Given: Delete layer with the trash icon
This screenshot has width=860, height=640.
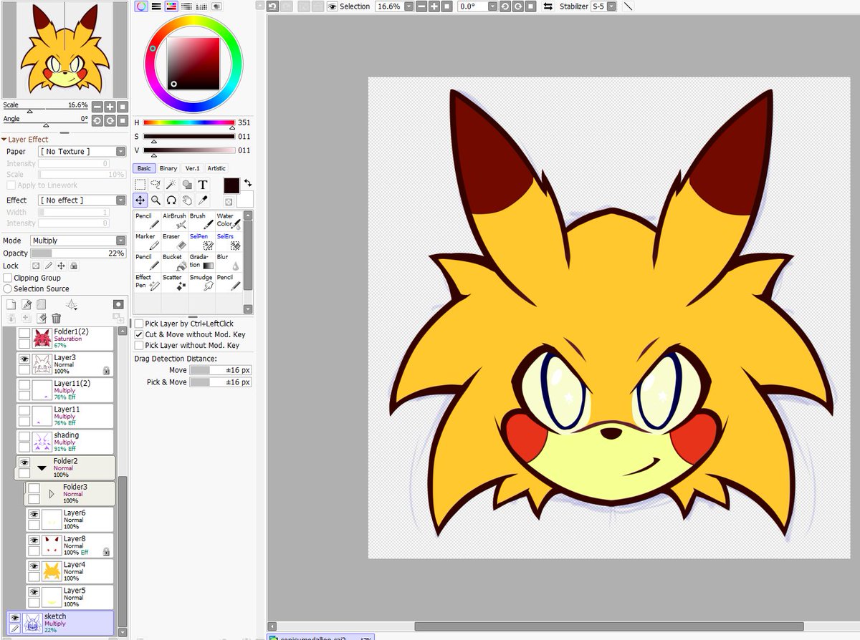Looking at the screenshot, I should click(56, 318).
